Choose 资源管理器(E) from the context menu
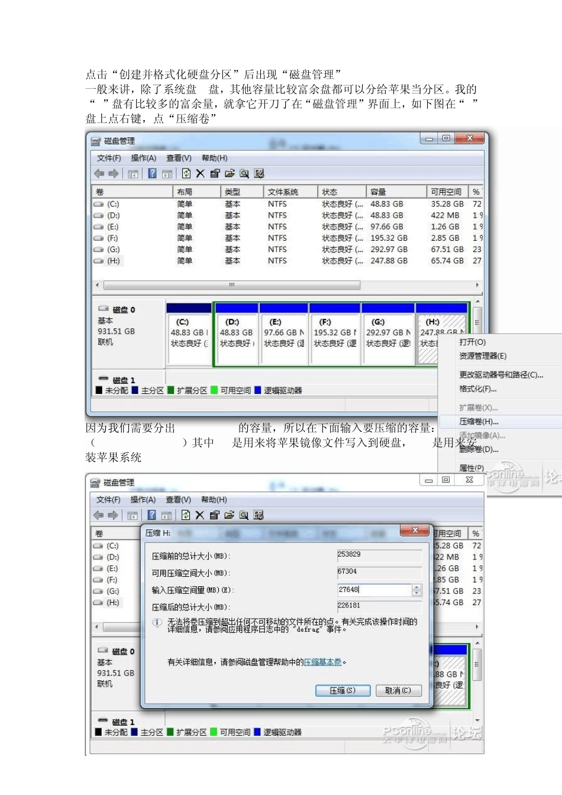 (483, 356)
